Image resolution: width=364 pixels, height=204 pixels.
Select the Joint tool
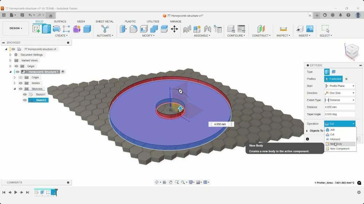[207, 29]
